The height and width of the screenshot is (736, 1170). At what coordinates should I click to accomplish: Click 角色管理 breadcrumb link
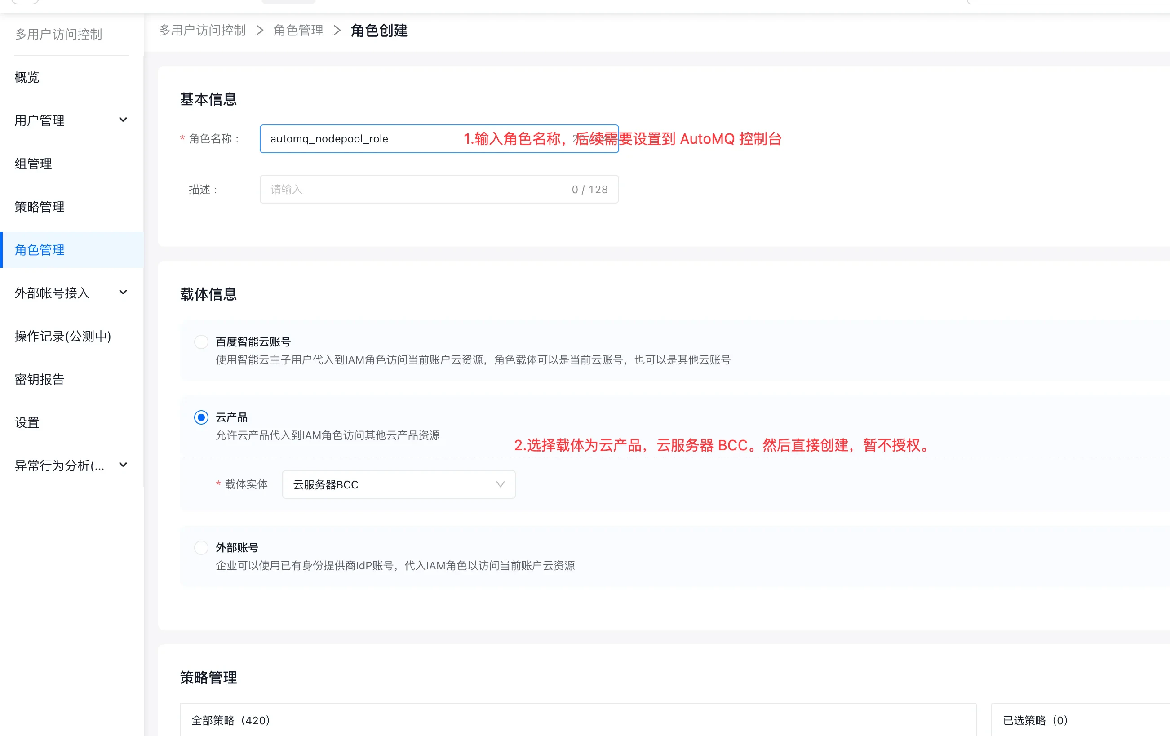[298, 31]
